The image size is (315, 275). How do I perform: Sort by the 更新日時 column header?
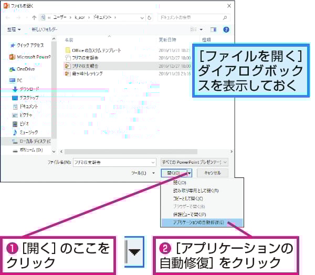click(167, 40)
